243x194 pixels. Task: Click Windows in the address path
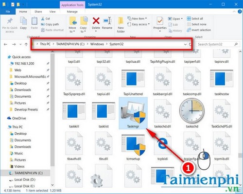pos(97,44)
